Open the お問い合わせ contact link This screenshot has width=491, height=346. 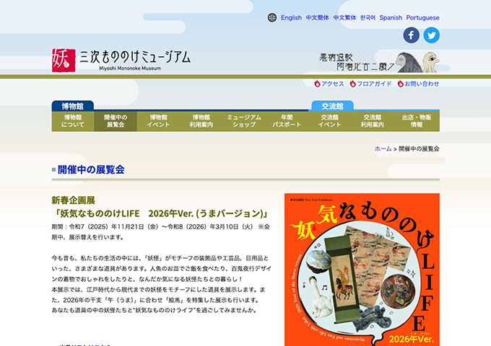pos(422,84)
